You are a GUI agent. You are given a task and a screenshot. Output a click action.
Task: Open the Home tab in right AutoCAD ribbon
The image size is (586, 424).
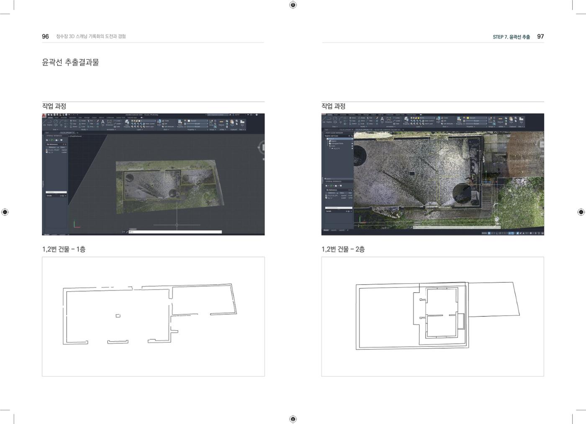(330, 115)
